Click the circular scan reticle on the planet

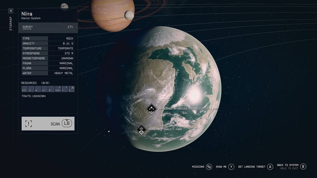pos(158,89)
